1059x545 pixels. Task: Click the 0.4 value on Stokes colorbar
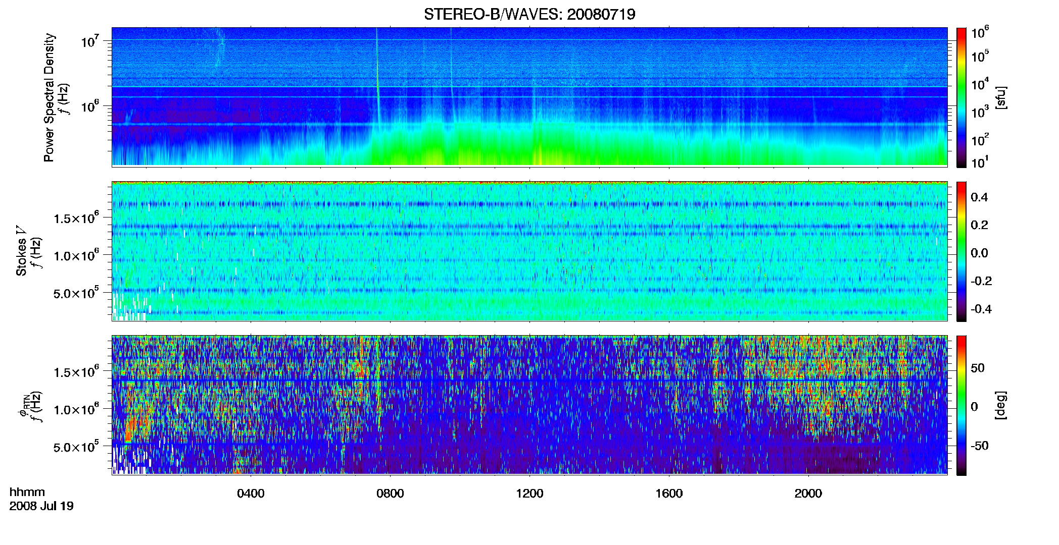tap(979, 197)
